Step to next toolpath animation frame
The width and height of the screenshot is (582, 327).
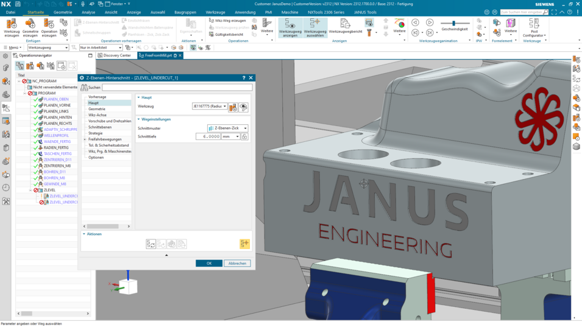coord(430,33)
